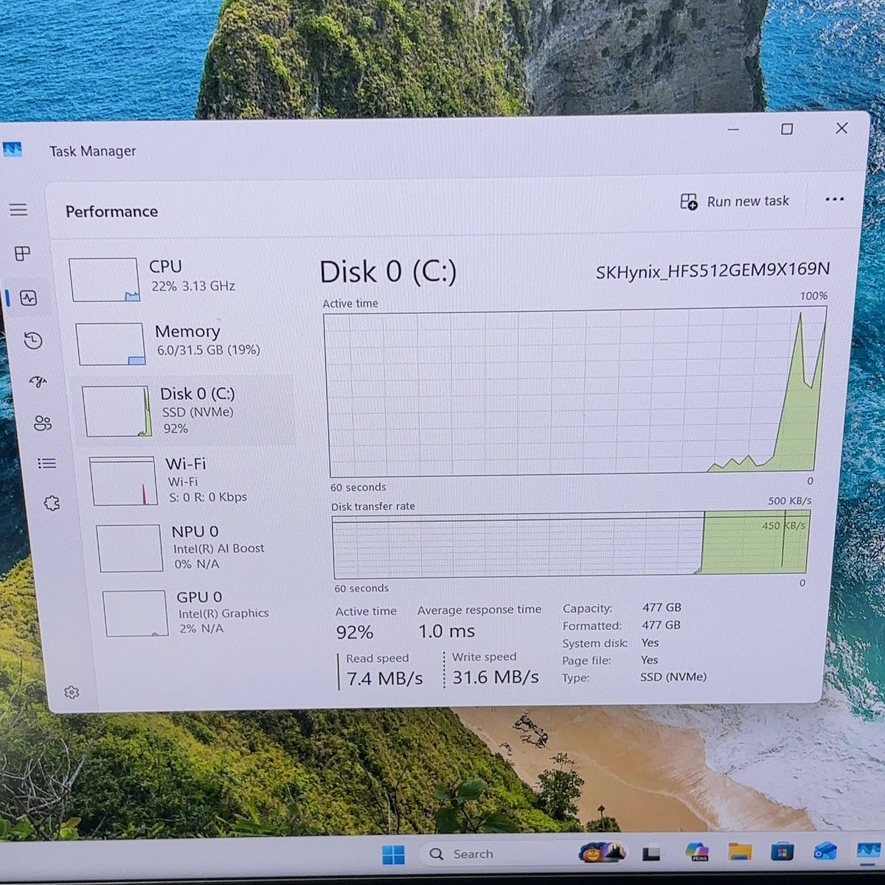This screenshot has width=885, height=885.
Task: Open Microsoft Store from the taskbar
Action: click(x=782, y=853)
